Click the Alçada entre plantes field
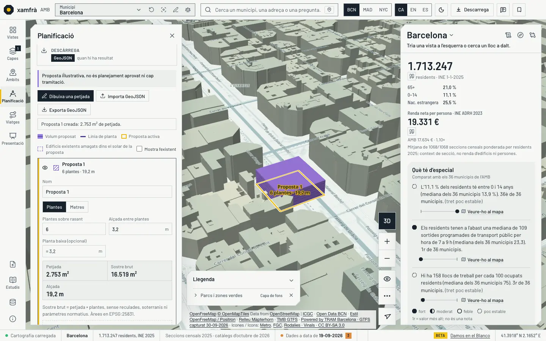 [x=140, y=229]
